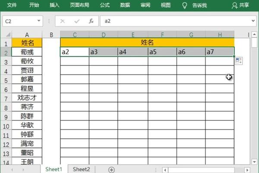Image resolution: width=259 pixels, height=173 pixels.
Task: Click cell containing a3
Action: [x=104, y=52]
